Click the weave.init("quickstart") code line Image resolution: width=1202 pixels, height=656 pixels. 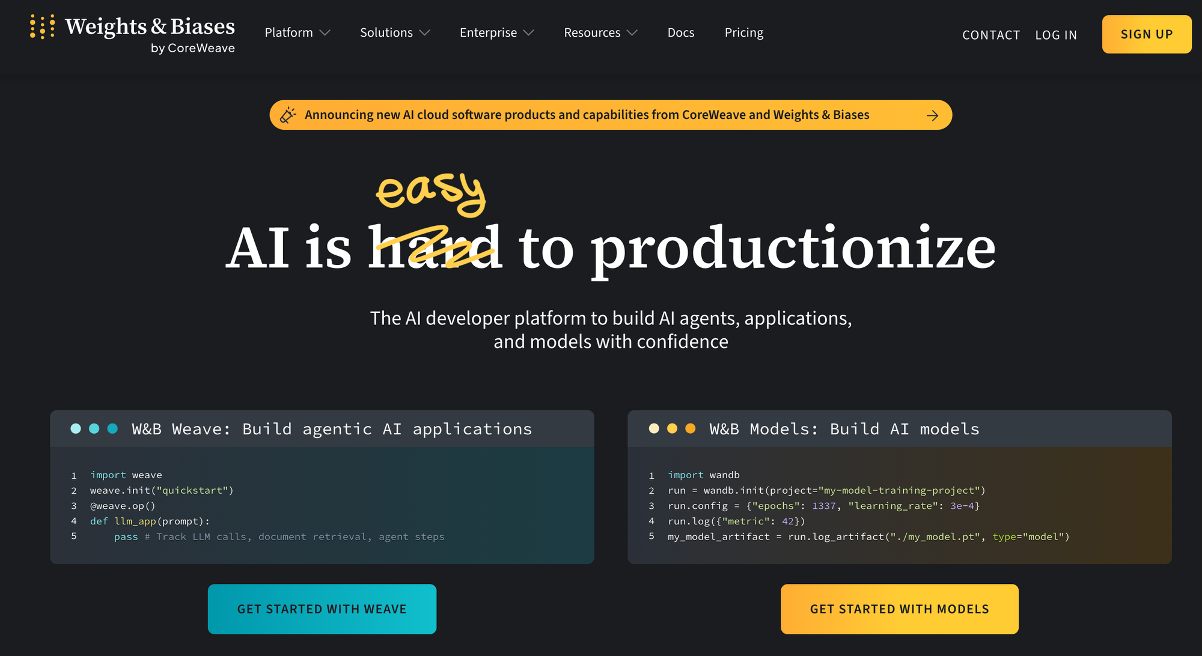[x=162, y=491]
